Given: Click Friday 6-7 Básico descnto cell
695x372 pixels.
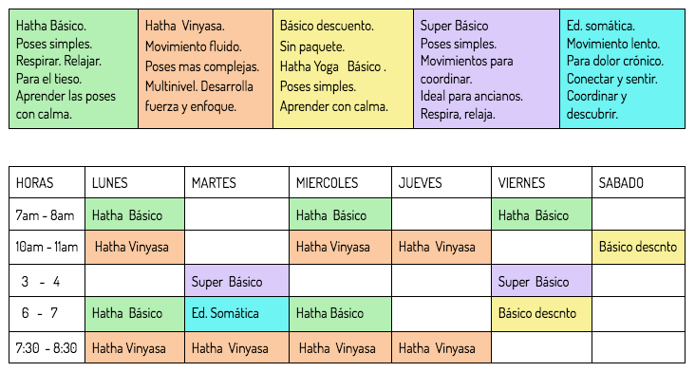Looking at the screenshot, I should pos(541,314).
